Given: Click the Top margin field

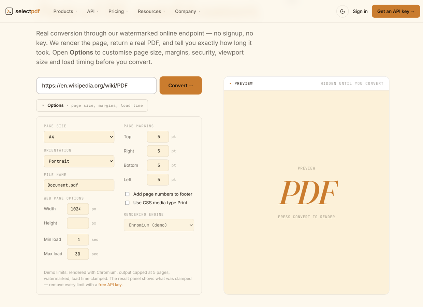Looking at the screenshot, I should pos(158,136).
